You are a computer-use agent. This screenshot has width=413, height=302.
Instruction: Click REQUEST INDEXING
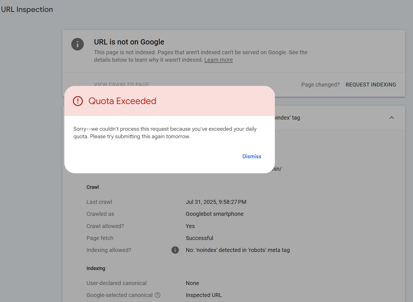[371, 85]
